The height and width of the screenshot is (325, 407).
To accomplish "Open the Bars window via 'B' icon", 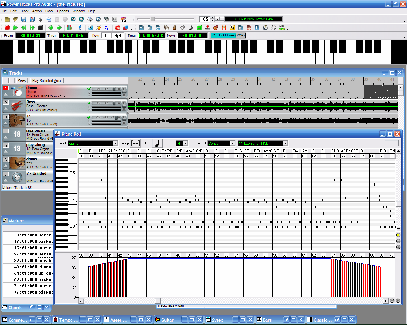I will click(150, 28).
